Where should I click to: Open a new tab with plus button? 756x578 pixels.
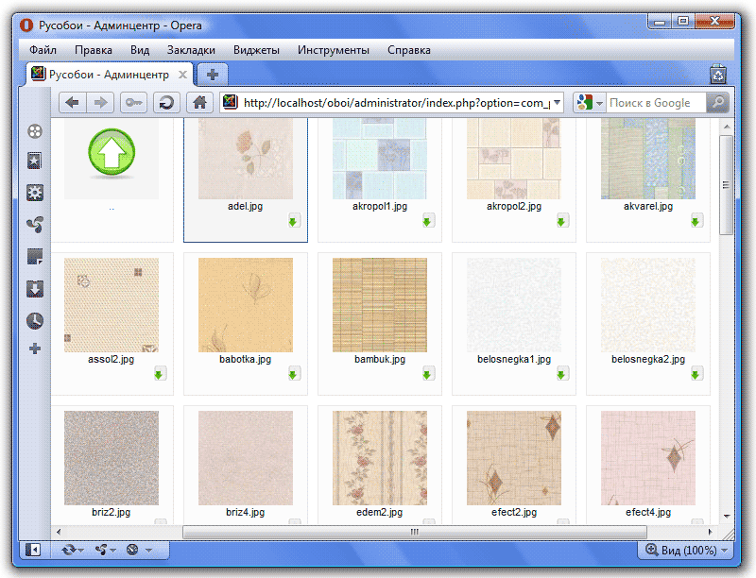213,74
